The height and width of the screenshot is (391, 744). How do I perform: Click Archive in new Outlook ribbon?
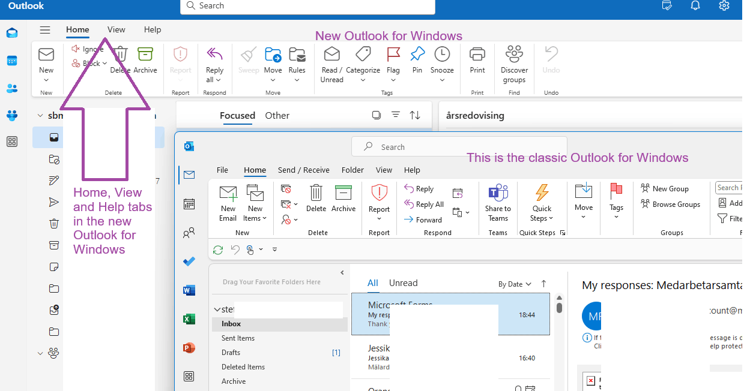(x=145, y=61)
